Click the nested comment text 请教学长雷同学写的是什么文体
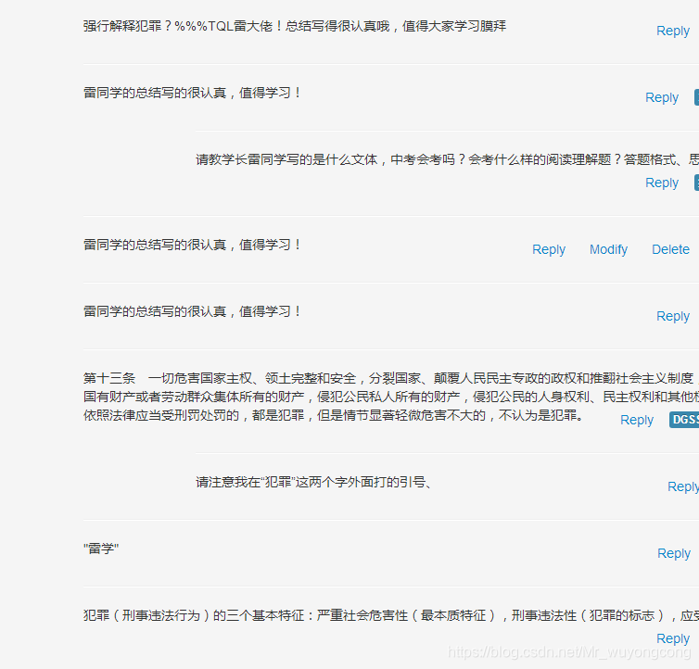The width and height of the screenshot is (699, 669). [286, 159]
